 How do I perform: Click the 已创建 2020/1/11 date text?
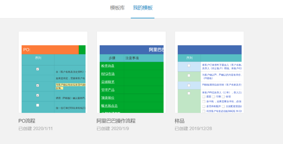point(36,129)
